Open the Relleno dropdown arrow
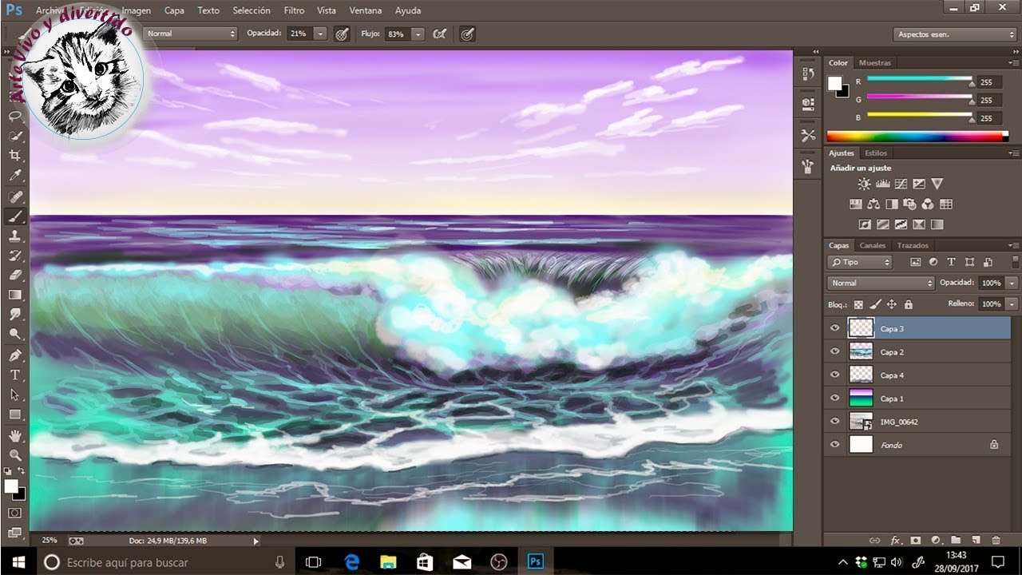 coord(1012,303)
